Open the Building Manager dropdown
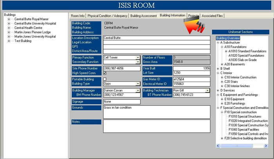The image size is (274, 159). [138, 91]
